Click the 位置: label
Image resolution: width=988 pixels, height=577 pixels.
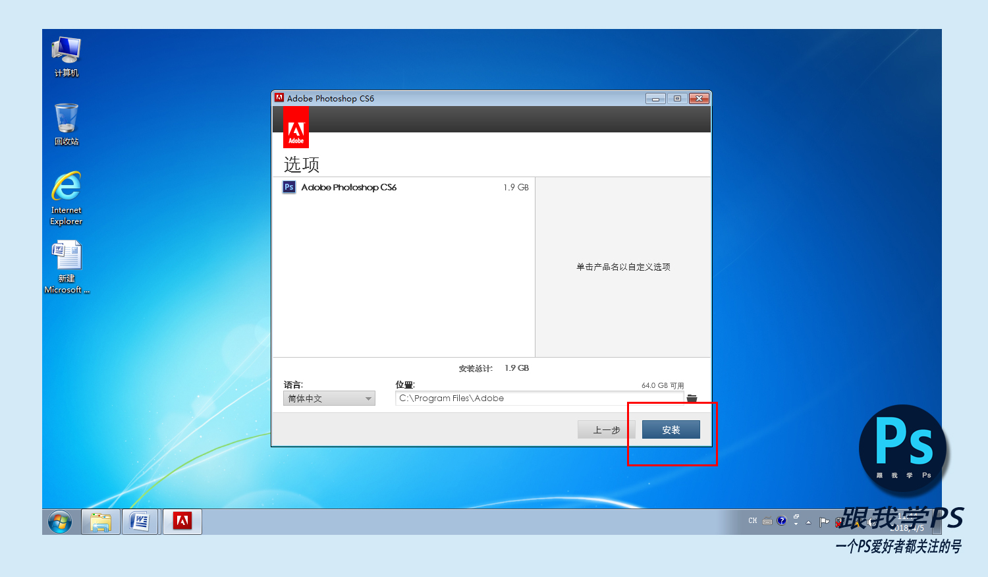pos(405,385)
